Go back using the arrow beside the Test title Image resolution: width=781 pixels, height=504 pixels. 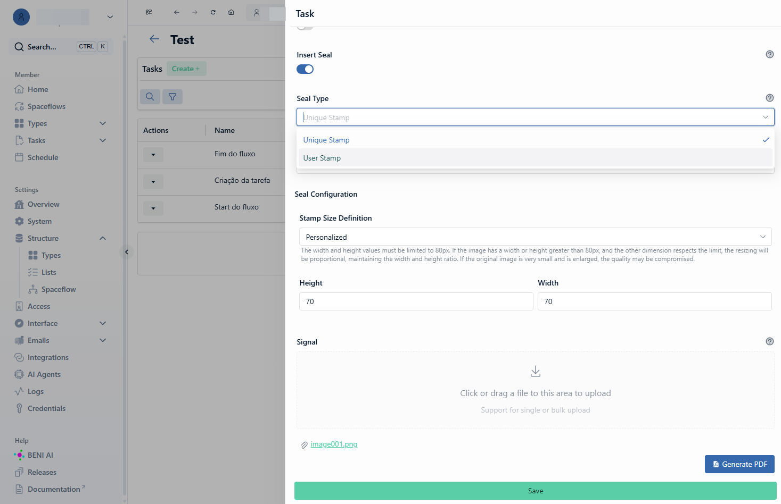tap(154, 39)
